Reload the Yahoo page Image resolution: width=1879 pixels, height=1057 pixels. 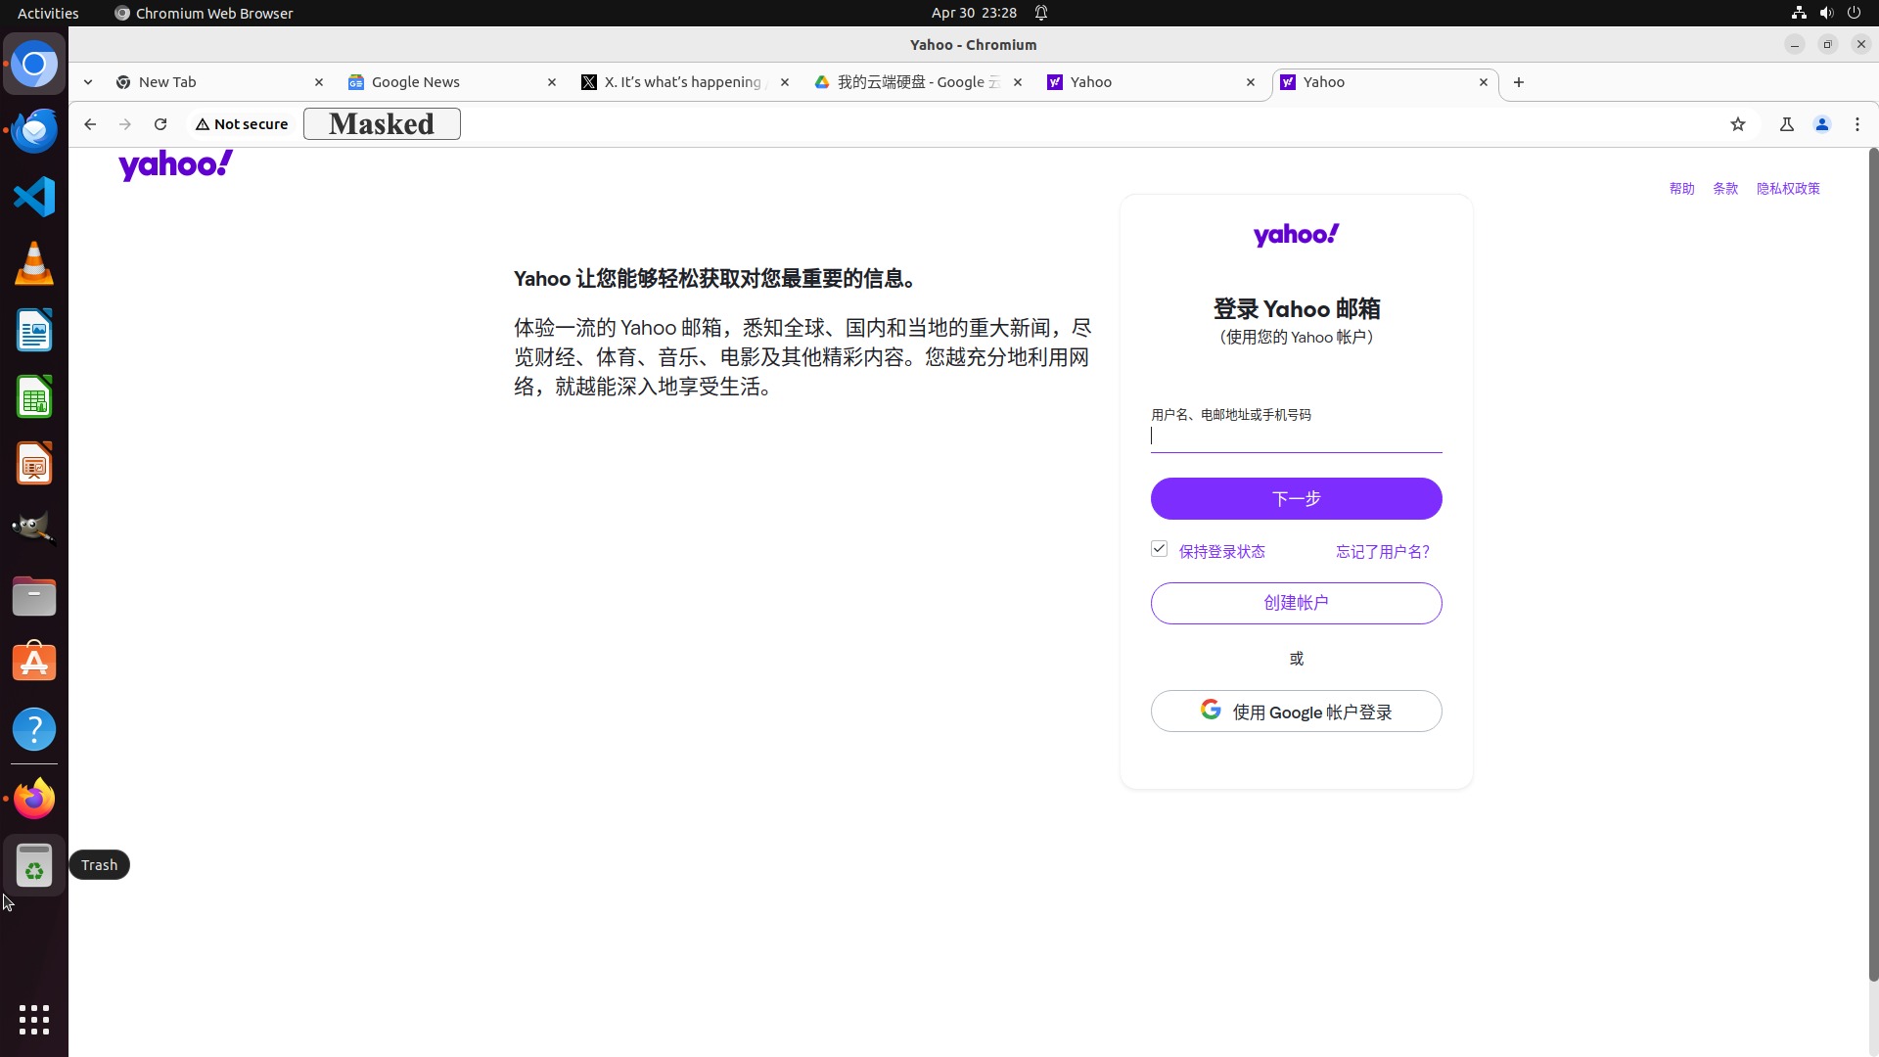pyautogui.click(x=160, y=124)
